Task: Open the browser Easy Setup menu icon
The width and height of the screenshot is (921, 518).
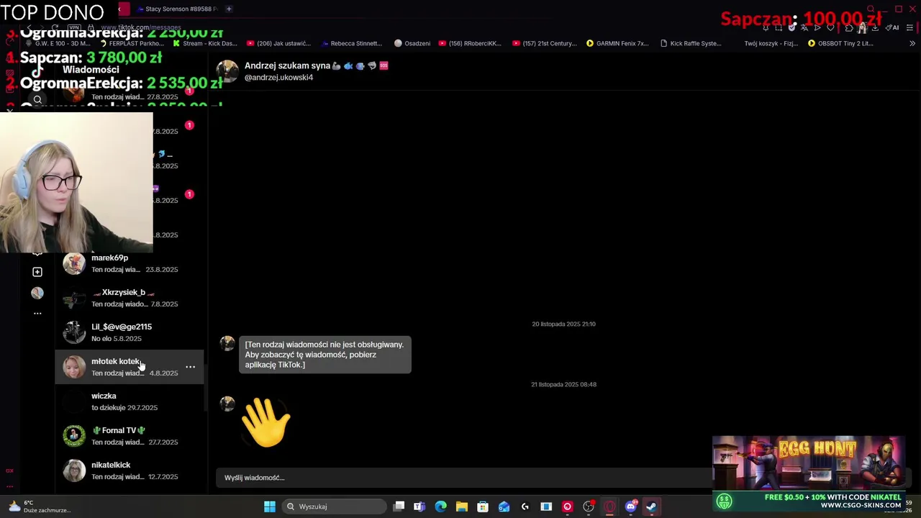Action: point(910,27)
